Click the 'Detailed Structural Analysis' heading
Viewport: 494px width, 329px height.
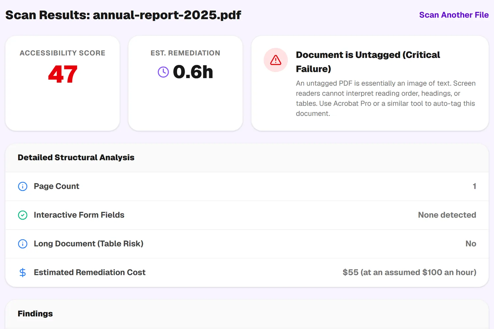coord(76,157)
